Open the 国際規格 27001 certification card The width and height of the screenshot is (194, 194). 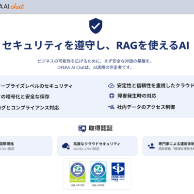26,146
